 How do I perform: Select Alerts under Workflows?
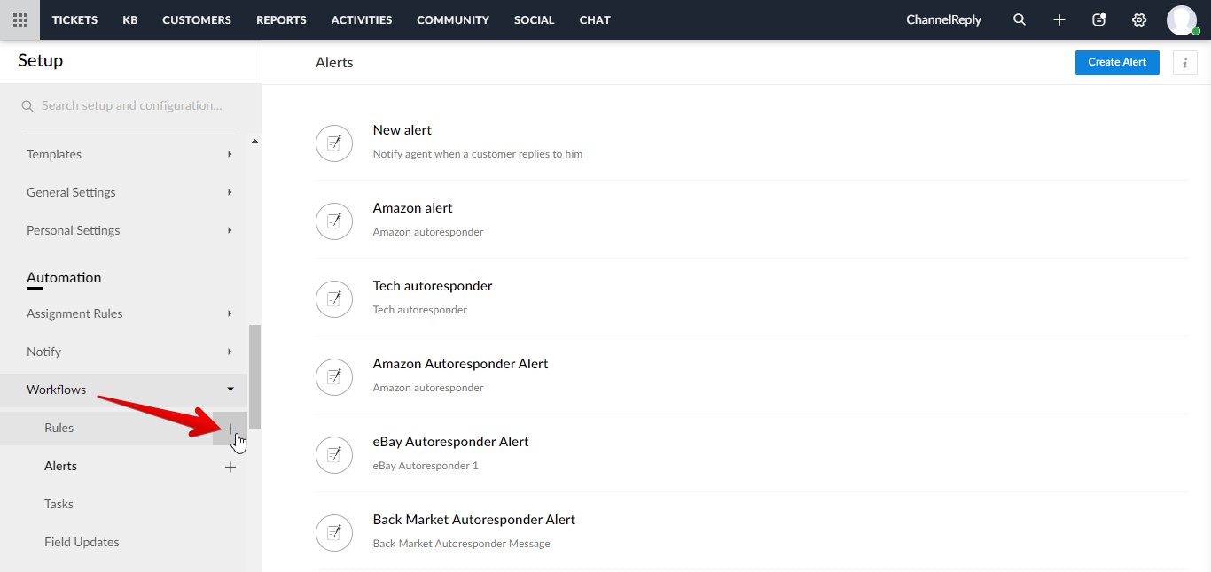tap(60, 467)
